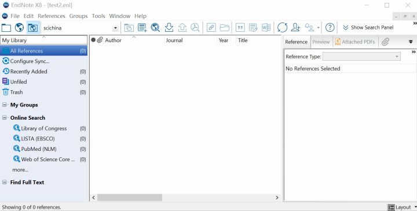Collapse the My Groups group set
The image size is (417, 211).
tap(5, 105)
